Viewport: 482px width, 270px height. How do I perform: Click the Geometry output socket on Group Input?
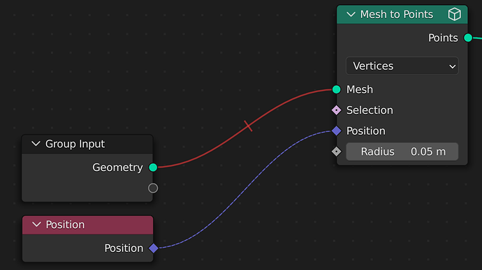[x=153, y=167]
